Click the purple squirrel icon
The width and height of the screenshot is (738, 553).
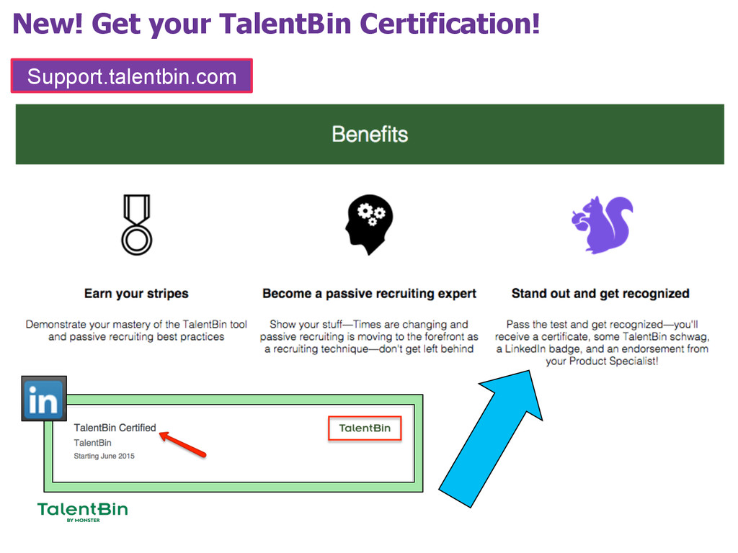point(603,225)
